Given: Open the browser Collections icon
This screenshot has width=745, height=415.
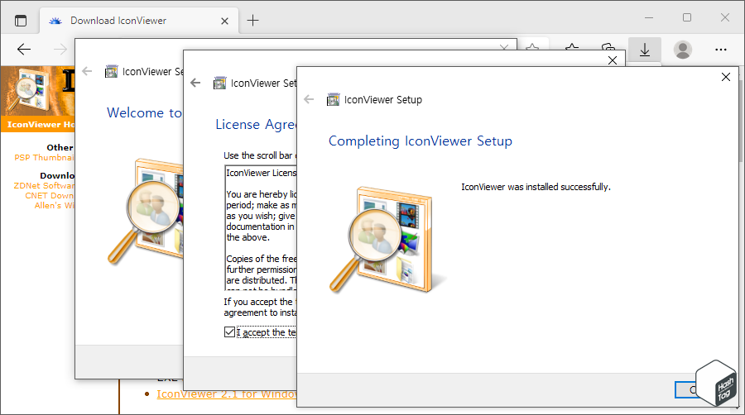Looking at the screenshot, I should coord(608,47).
